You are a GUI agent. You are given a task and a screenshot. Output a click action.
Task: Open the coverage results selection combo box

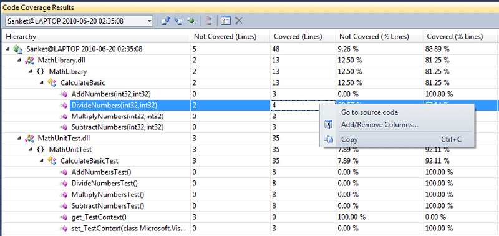click(79, 21)
